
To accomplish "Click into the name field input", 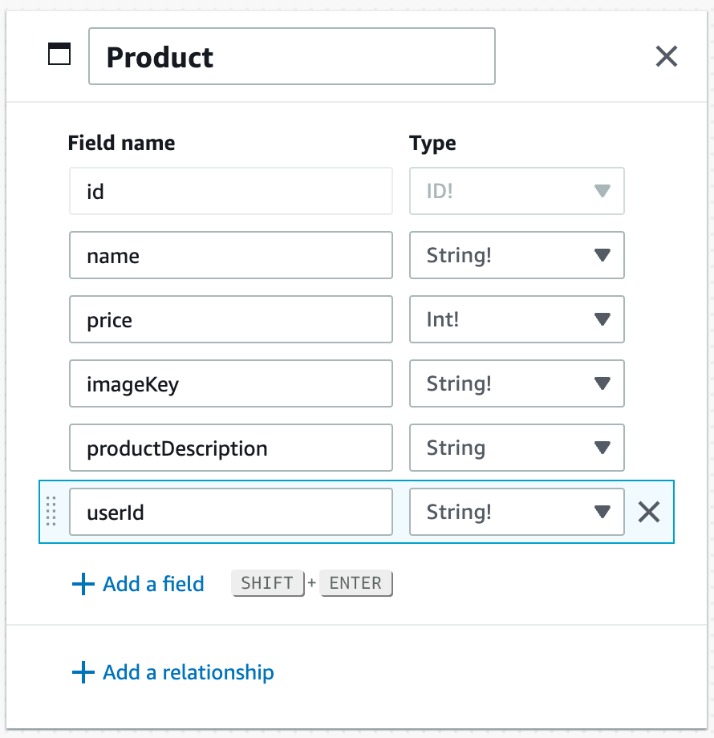I will (230, 255).
